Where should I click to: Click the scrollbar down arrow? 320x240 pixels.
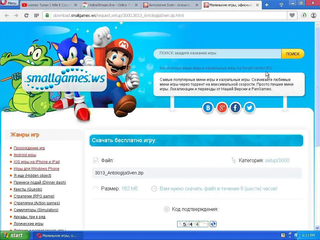[317, 228]
